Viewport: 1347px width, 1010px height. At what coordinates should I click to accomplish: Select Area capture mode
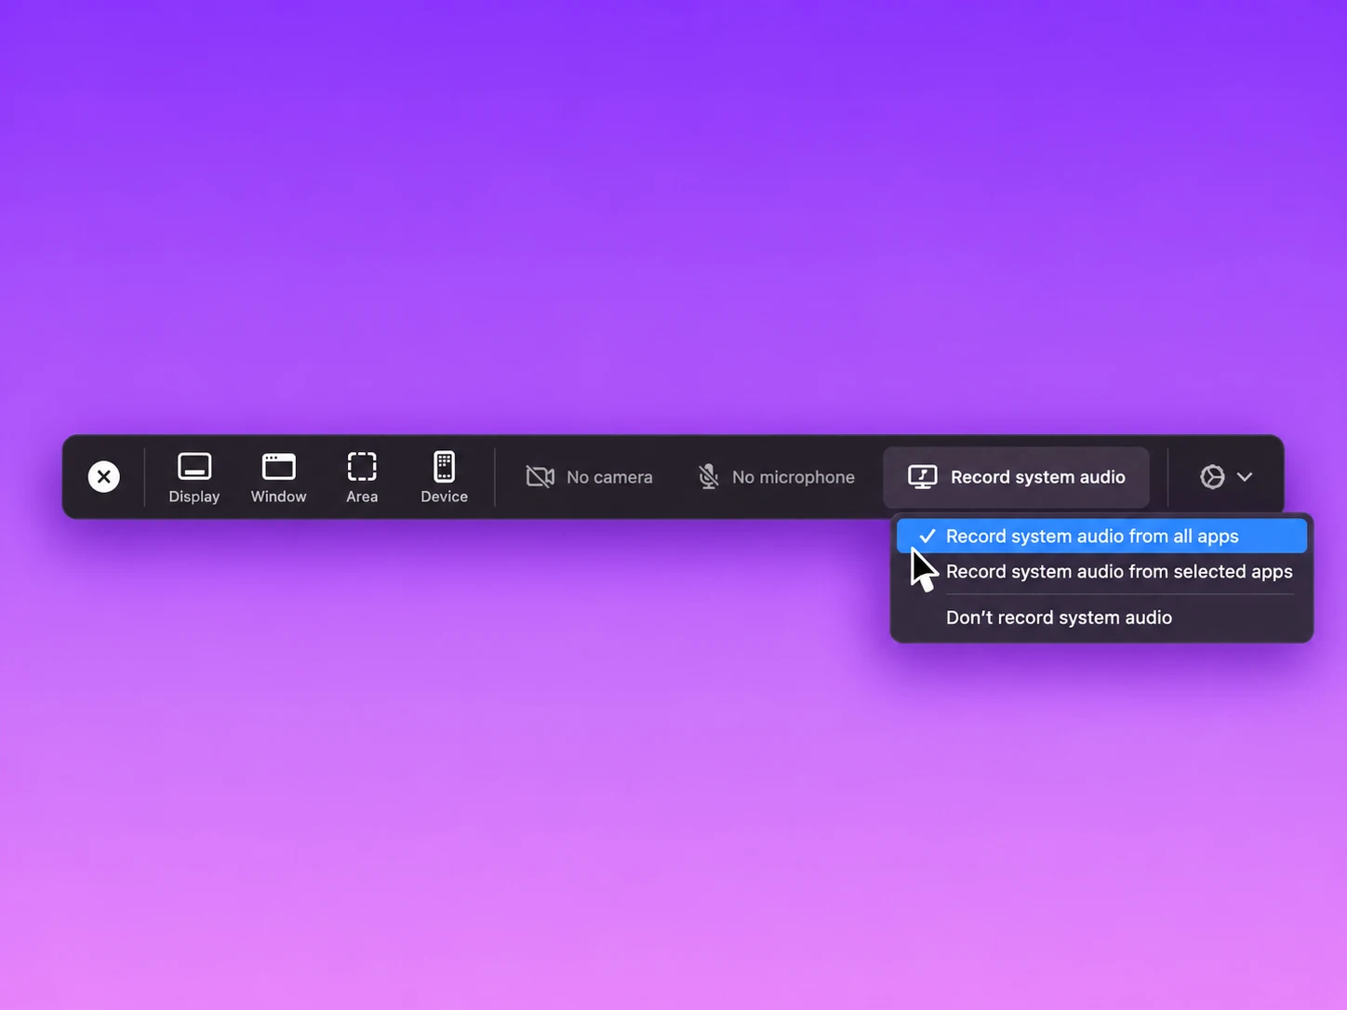pos(362,477)
